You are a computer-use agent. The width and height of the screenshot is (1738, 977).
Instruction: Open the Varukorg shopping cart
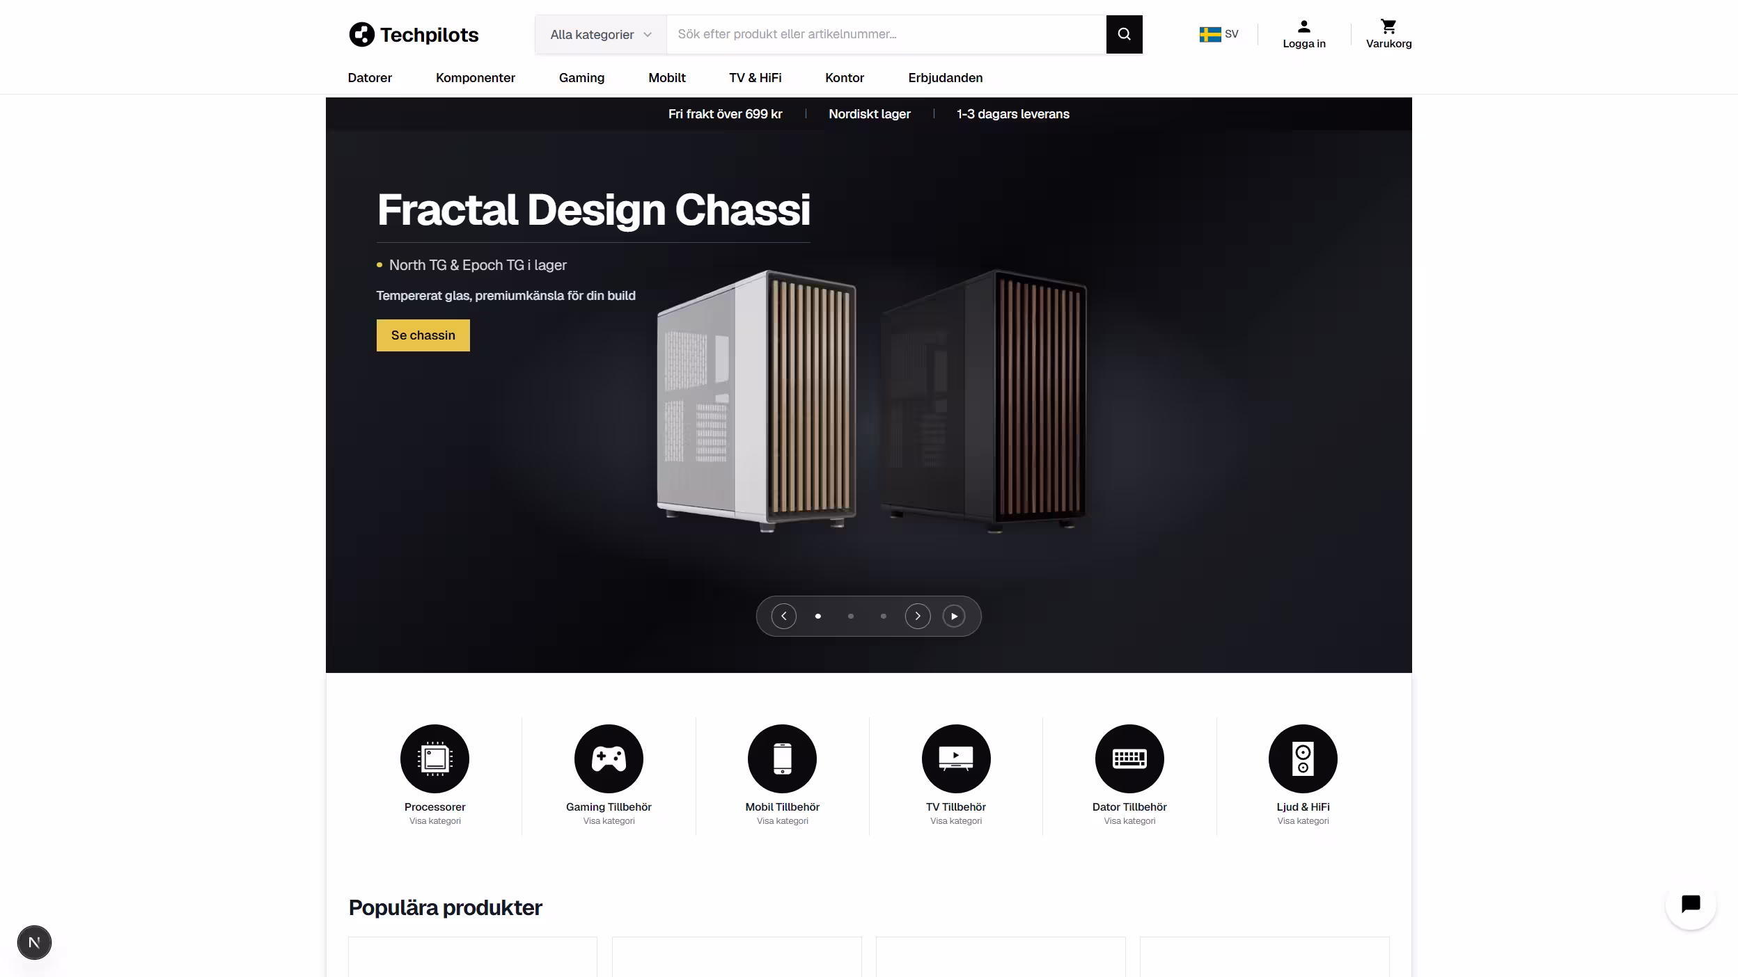1388,34
